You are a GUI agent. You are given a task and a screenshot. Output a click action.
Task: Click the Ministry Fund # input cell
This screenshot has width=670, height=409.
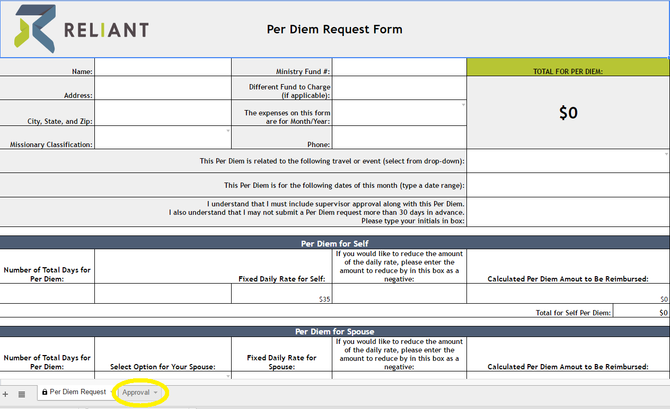click(x=399, y=67)
